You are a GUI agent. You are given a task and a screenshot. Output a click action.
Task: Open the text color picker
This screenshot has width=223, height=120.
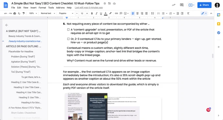tap(106, 13)
